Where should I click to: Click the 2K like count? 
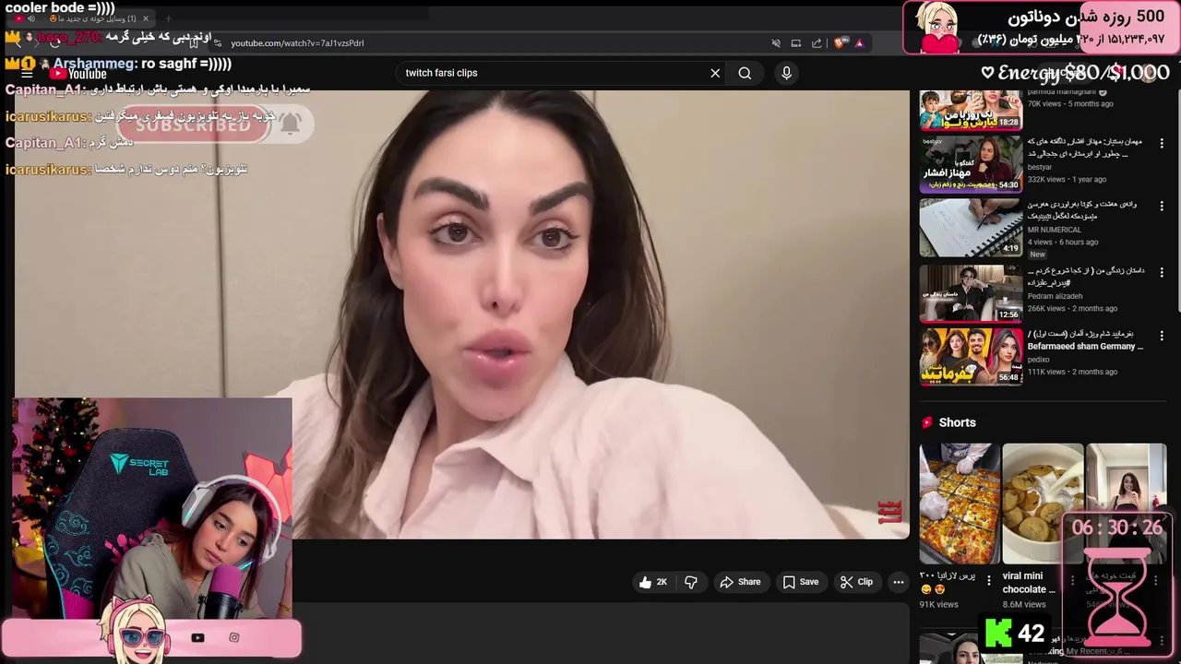pos(662,582)
